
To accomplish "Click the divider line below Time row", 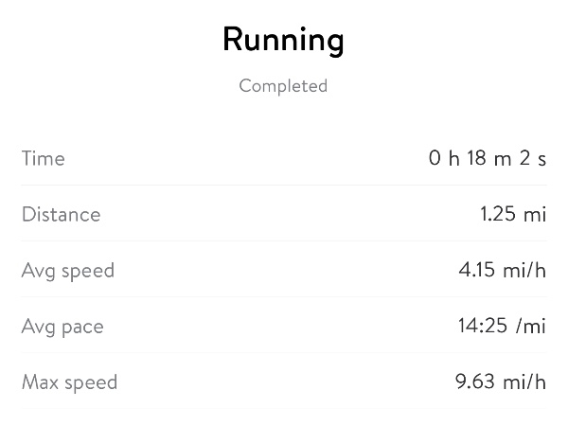I will tap(284, 185).
